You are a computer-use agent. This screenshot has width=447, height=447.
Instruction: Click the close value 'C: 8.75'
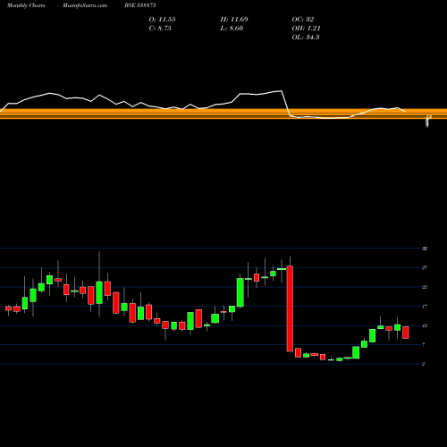[x=160, y=29]
